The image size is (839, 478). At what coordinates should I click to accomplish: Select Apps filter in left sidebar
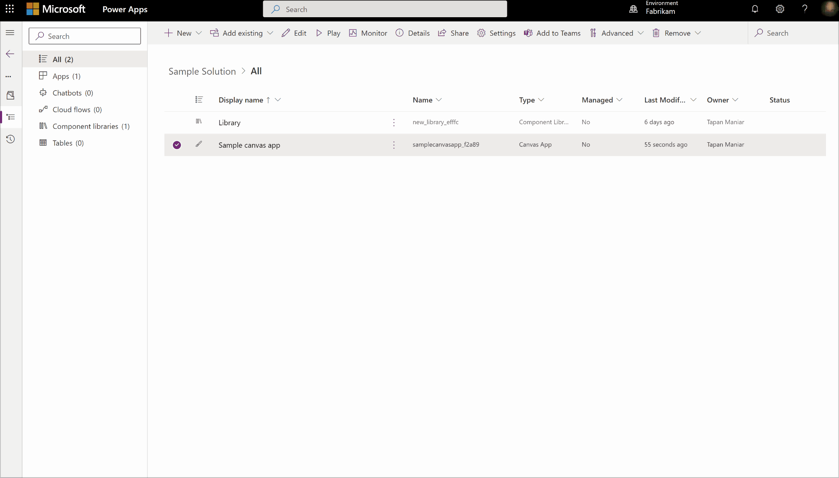click(x=66, y=76)
